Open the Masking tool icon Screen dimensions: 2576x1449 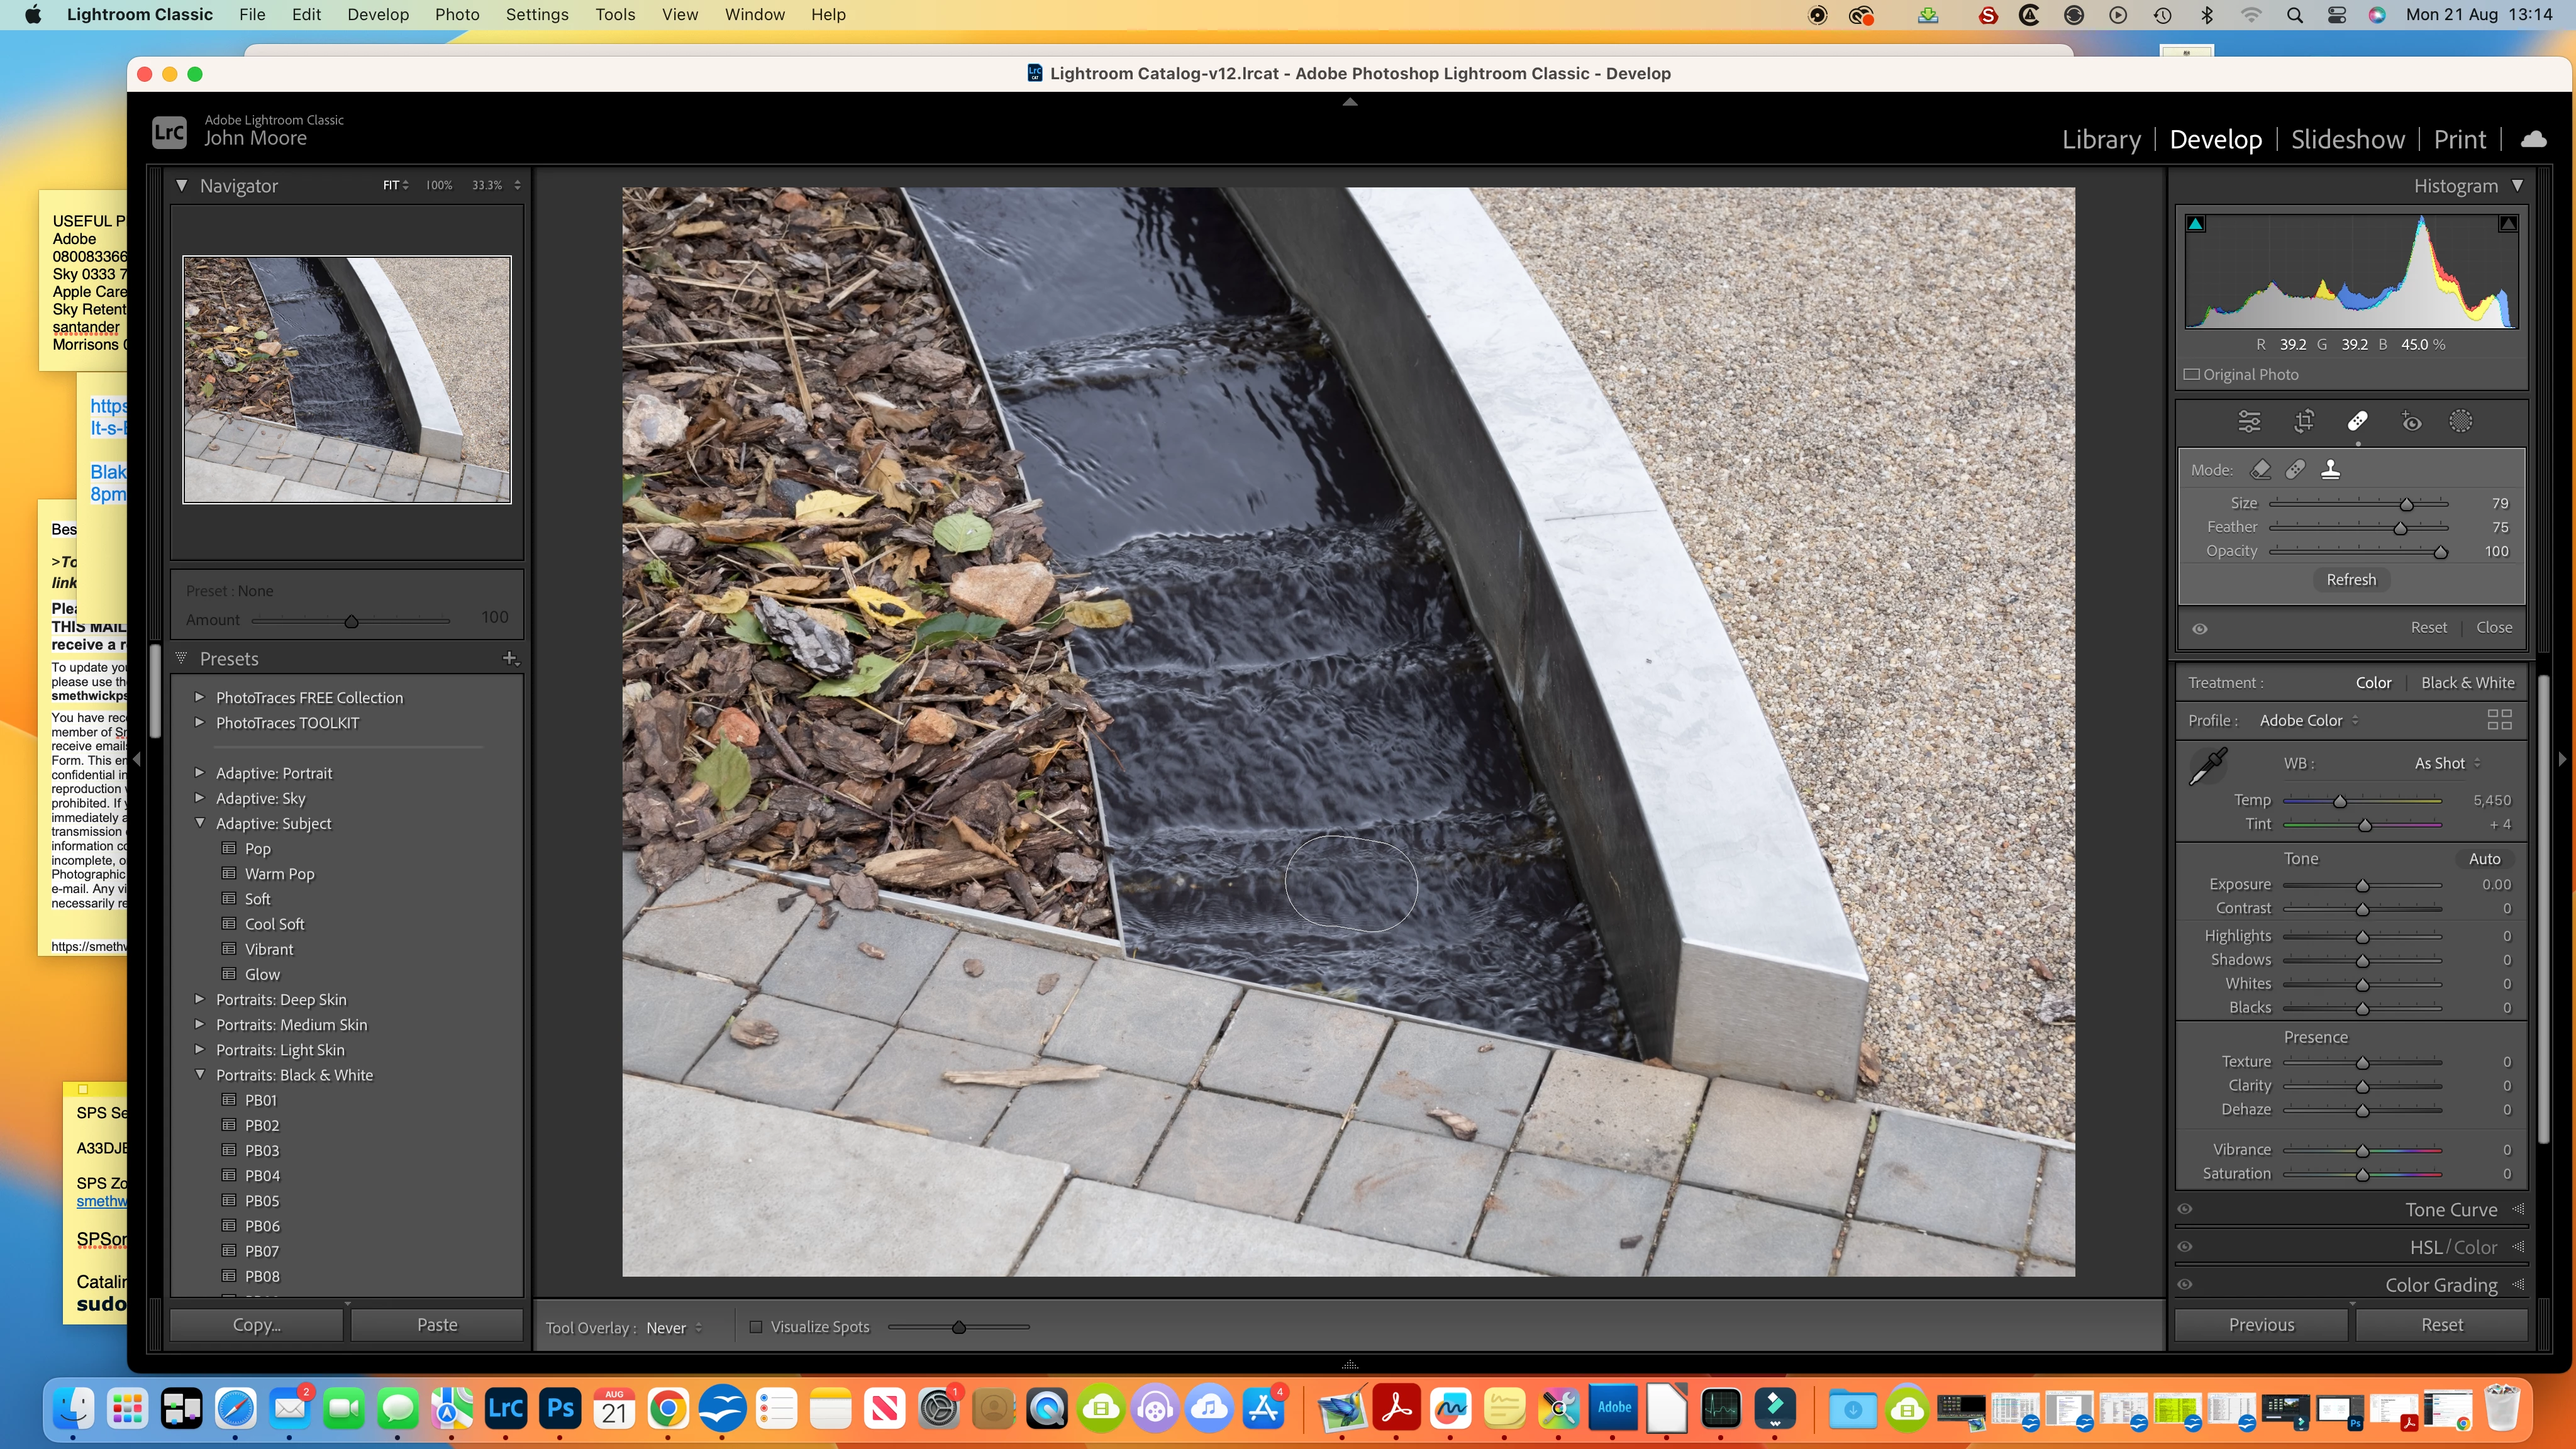(2460, 421)
